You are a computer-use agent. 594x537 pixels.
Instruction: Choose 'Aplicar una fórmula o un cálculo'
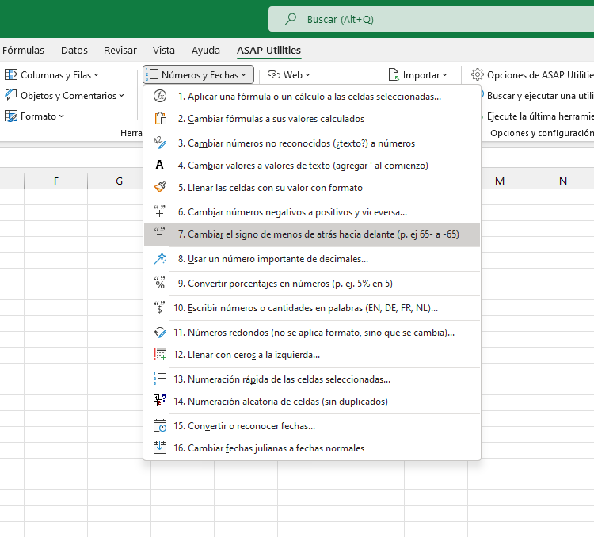click(x=312, y=97)
